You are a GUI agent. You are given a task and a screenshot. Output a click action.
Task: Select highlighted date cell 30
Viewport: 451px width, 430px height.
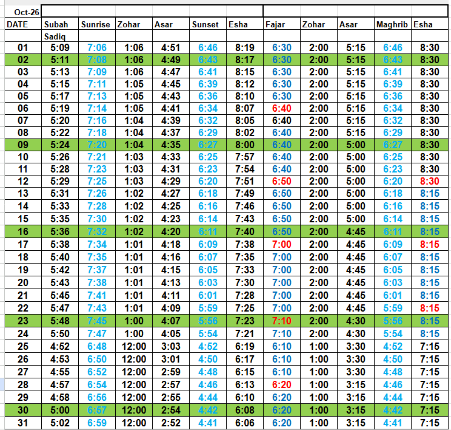pyautogui.click(x=23, y=410)
